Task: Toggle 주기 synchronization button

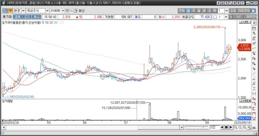Action: point(26,17)
